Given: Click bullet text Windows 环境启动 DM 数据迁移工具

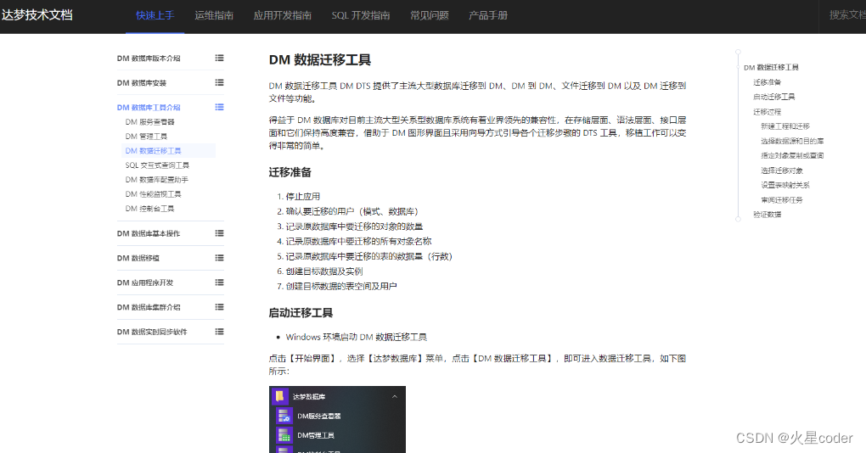Looking at the screenshot, I should [x=357, y=337].
